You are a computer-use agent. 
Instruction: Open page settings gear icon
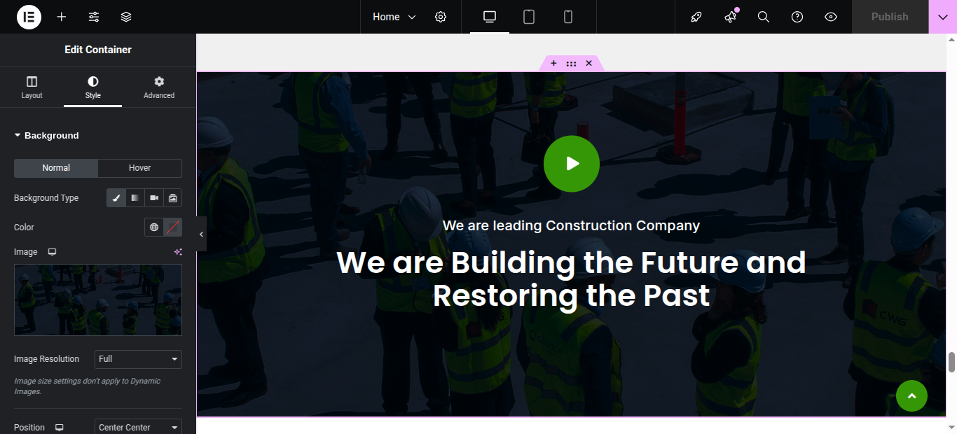tap(441, 17)
